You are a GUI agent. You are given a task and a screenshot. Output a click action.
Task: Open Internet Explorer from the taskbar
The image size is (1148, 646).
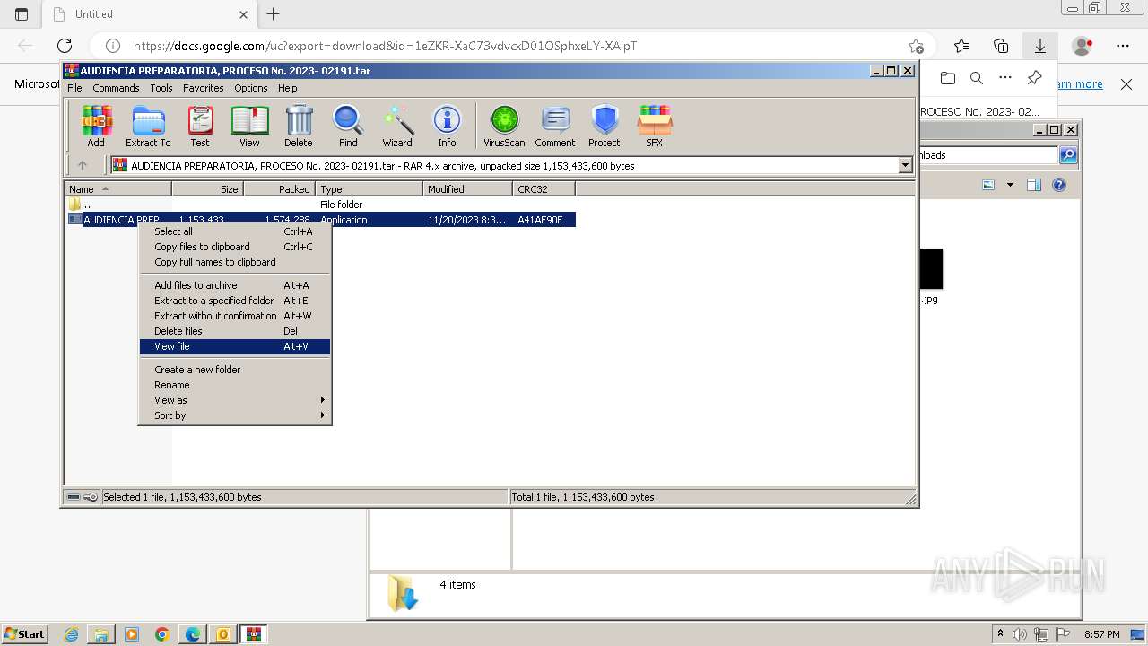tap(71, 634)
